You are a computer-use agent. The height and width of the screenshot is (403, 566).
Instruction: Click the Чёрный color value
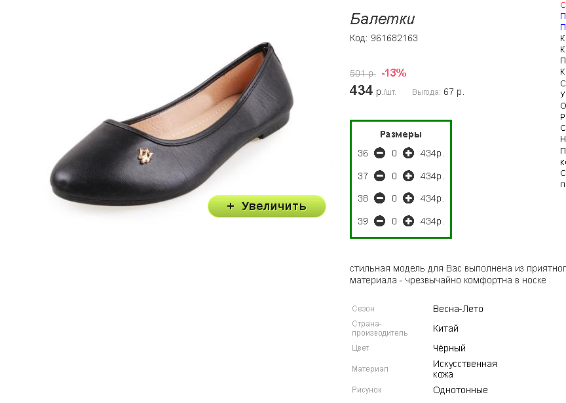coord(449,348)
